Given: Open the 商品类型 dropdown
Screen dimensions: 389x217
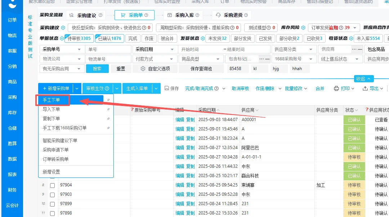Looking at the screenshot, I should [x=201, y=59].
